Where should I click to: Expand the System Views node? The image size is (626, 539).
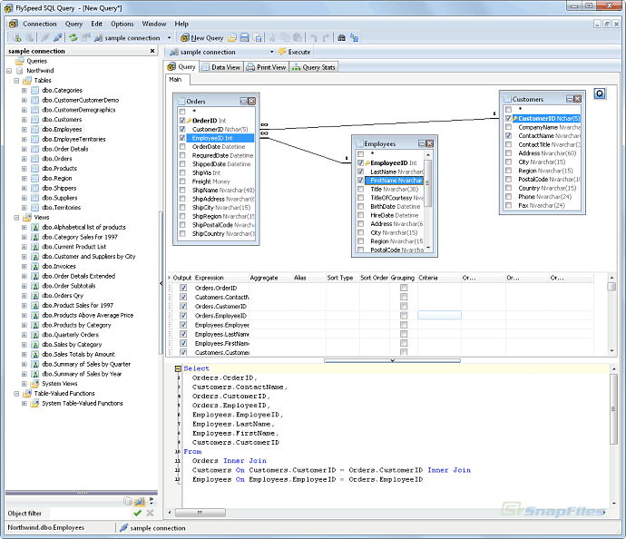click(x=24, y=384)
